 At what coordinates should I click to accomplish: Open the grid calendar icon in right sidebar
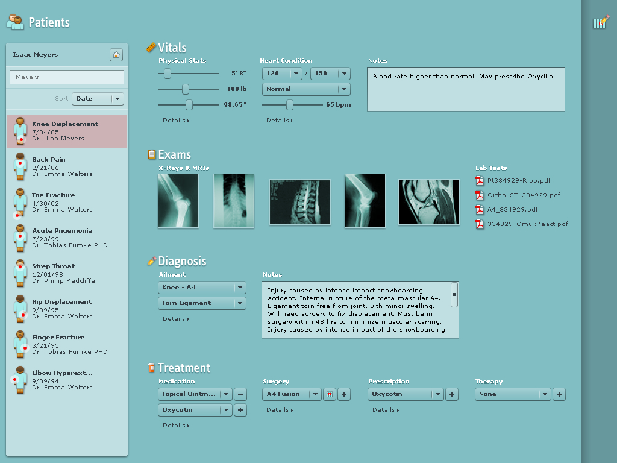tap(601, 22)
